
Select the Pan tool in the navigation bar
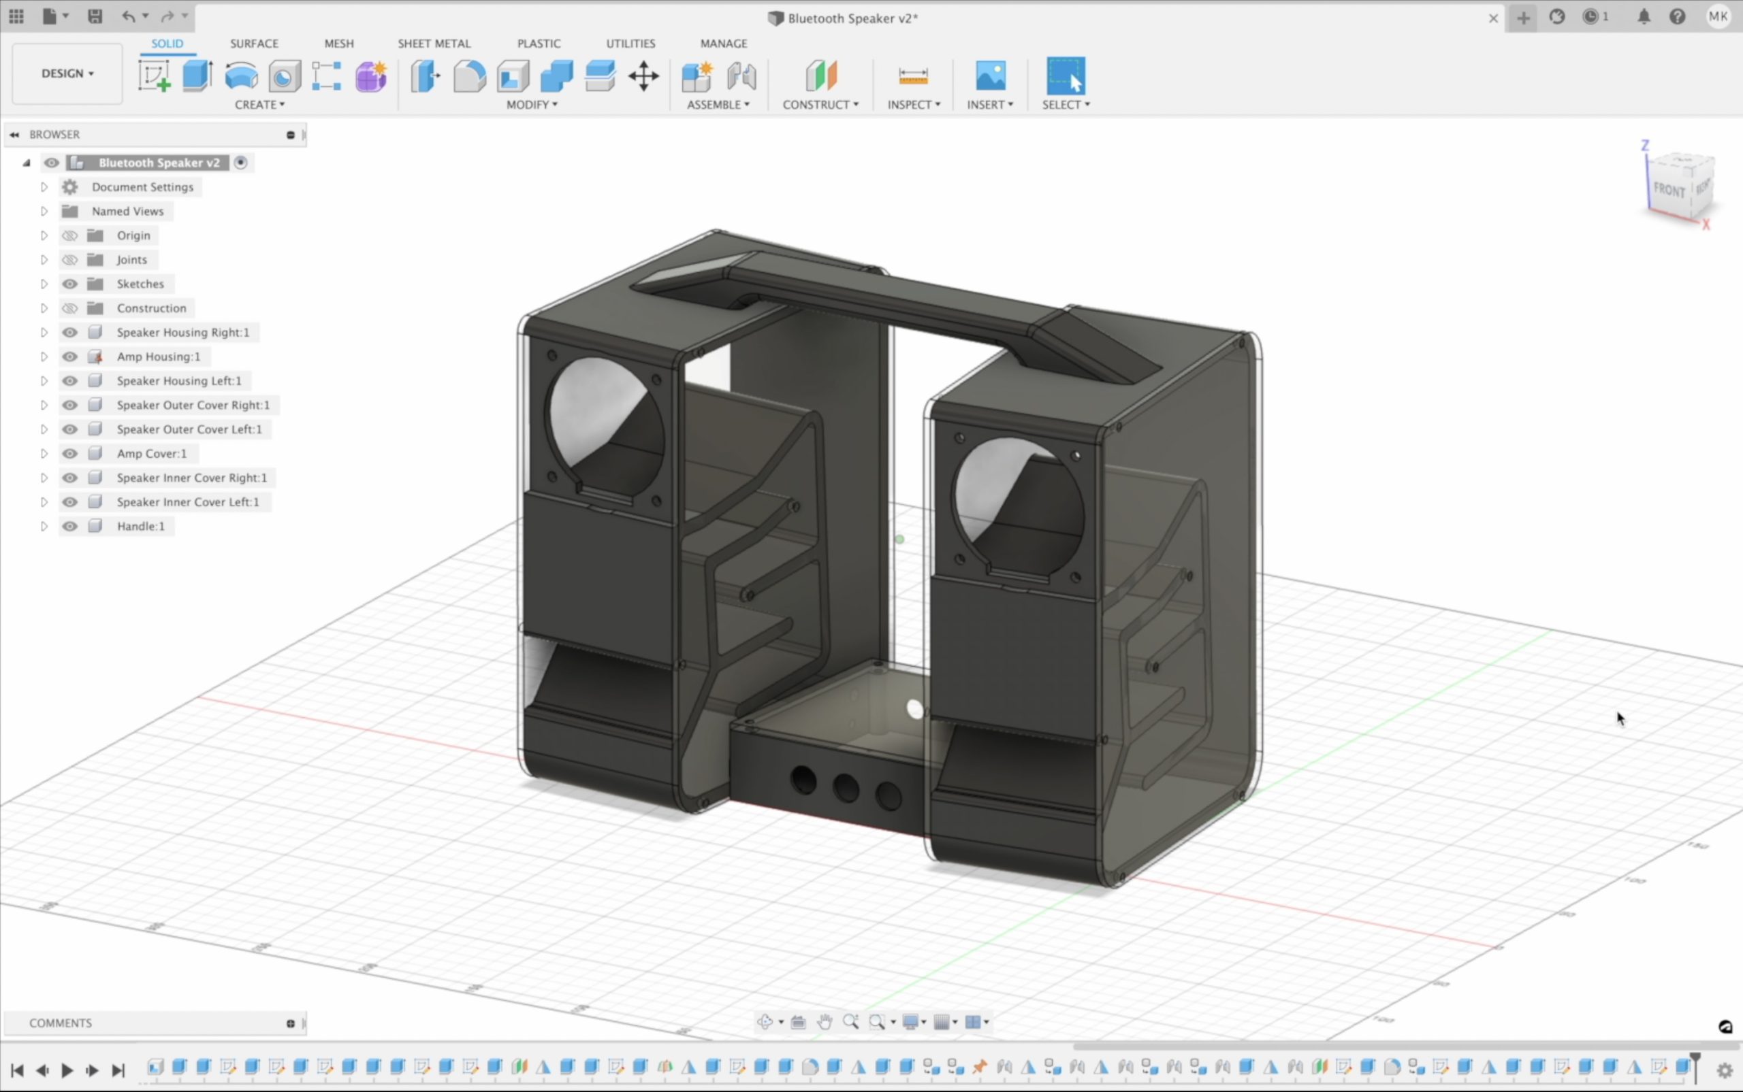[x=824, y=1021]
